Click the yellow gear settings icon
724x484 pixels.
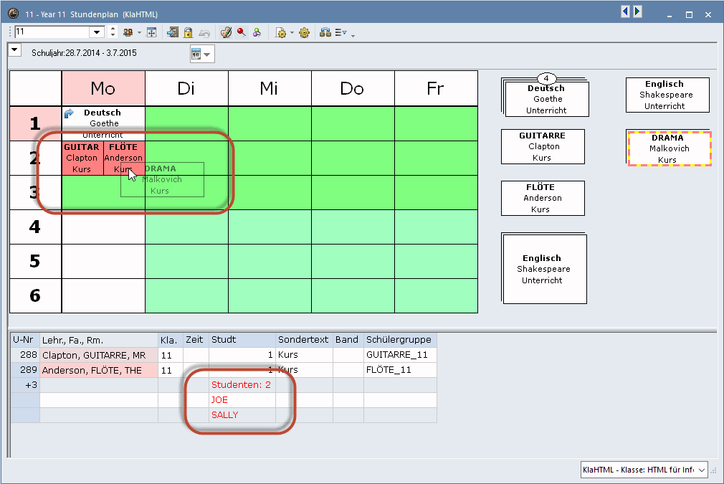click(304, 33)
